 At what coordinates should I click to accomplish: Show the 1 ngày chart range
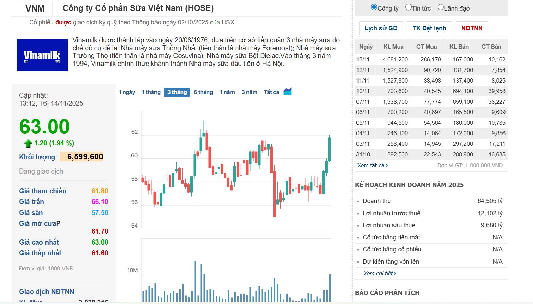coord(127,92)
